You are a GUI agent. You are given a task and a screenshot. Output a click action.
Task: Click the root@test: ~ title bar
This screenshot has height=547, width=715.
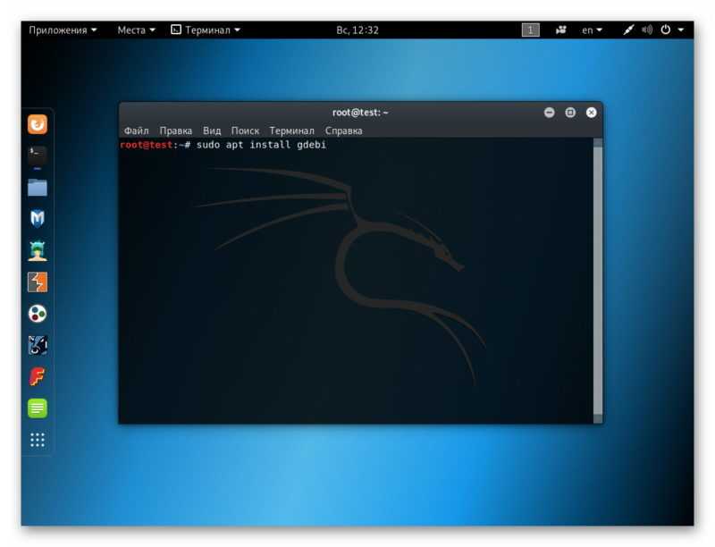coord(360,112)
